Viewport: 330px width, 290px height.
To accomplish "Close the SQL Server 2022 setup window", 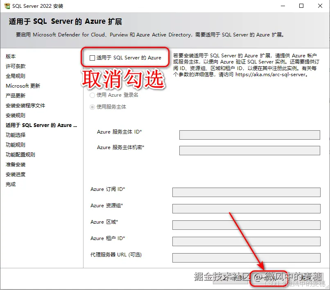I will point(320,6).
